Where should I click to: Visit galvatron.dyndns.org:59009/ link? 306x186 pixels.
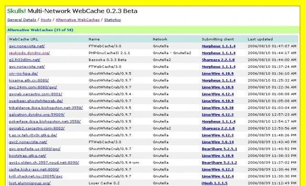[x=37, y=115]
